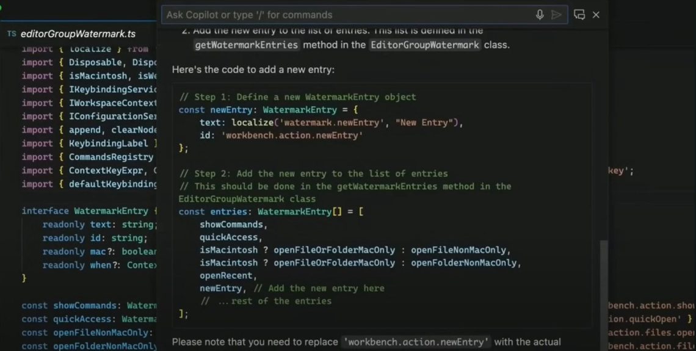Click the TS file type icon on tab

pos(12,34)
